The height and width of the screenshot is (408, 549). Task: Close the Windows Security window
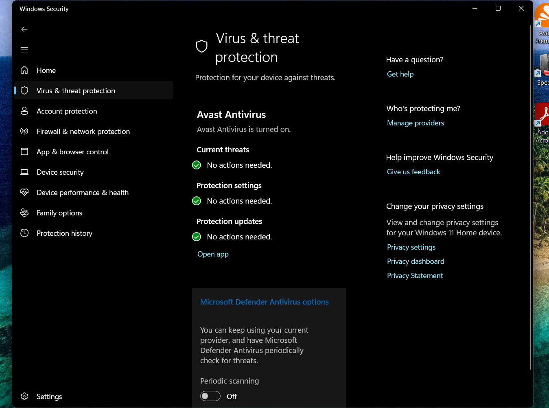[x=521, y=8]
